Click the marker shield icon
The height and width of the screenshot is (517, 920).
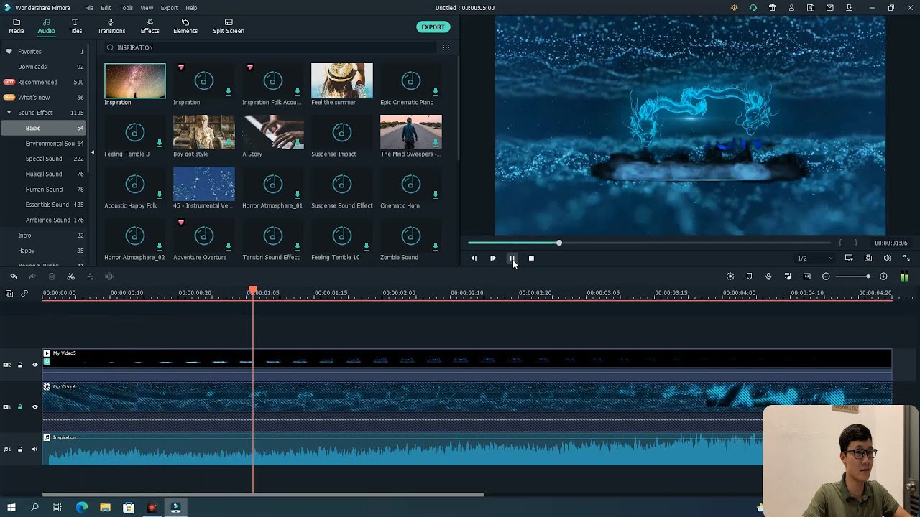[749, 276]
